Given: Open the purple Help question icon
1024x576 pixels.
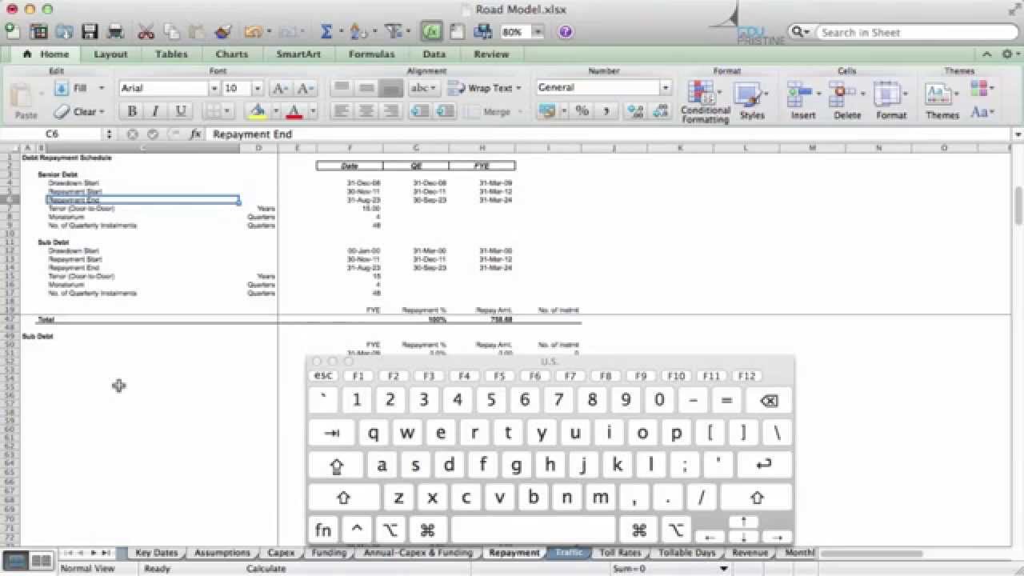Looking at the screenshot, I should click(x=566, y=32).
